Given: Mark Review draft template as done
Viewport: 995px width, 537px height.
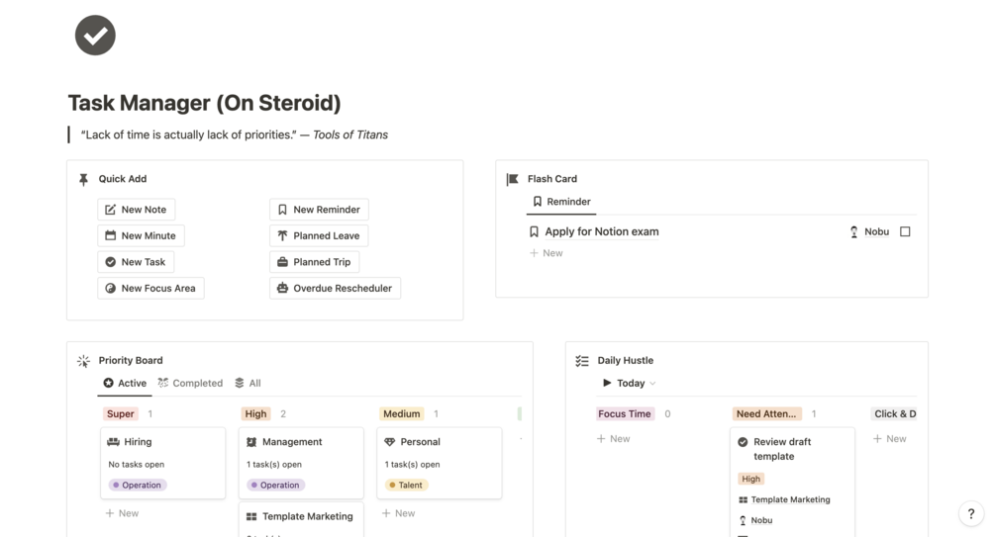Looking at the screenshot, I should tap(743, 442).
